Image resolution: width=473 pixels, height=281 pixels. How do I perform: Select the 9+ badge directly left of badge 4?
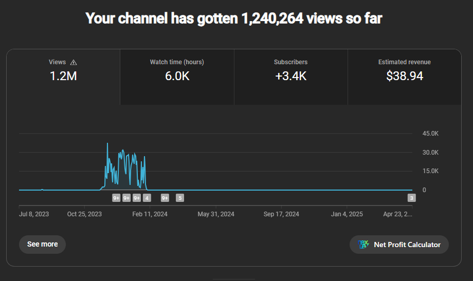pos(137,198)
